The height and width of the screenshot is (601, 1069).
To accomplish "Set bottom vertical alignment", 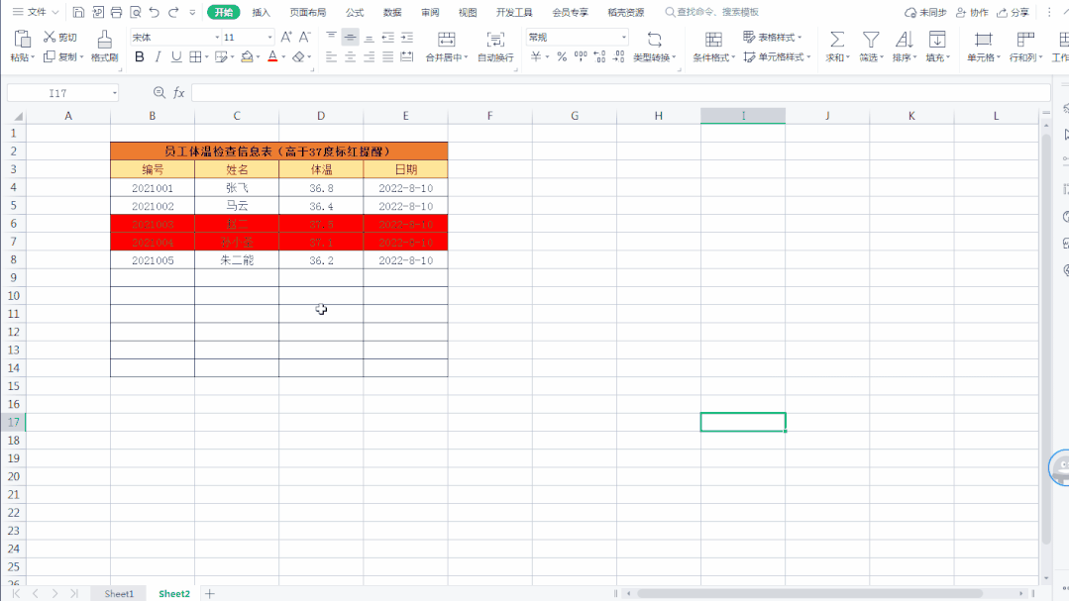I will pos(369,37).
